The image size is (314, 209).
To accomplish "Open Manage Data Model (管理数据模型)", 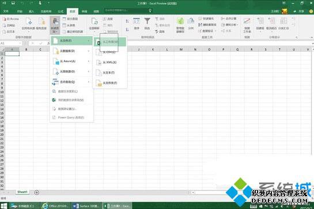I will tap(180, 25).
